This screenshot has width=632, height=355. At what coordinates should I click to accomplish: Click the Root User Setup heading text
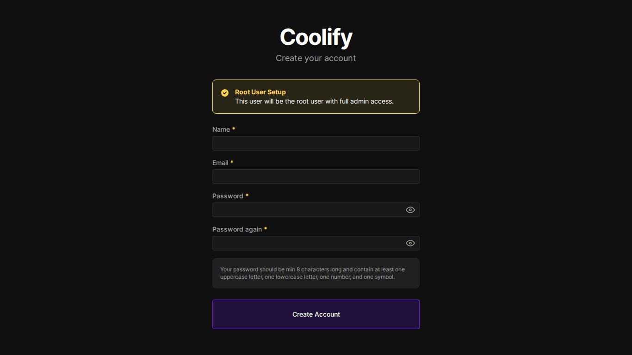coord(260,92)
